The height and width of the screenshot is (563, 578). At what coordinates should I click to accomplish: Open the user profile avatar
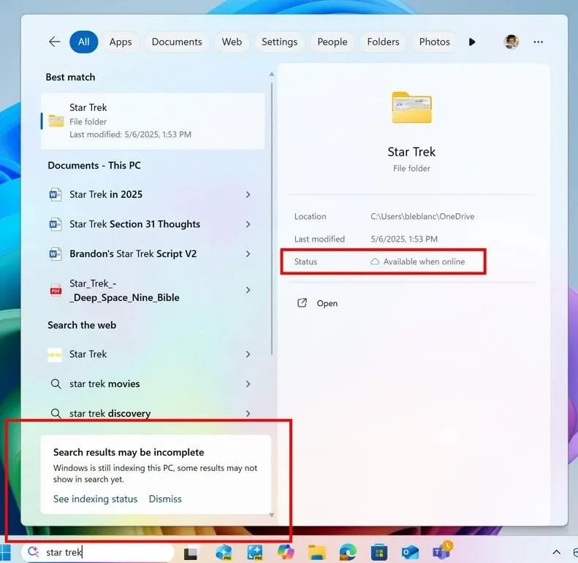511,42
